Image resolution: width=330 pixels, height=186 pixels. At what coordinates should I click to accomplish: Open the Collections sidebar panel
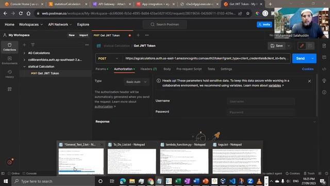(x=9, y=47)
